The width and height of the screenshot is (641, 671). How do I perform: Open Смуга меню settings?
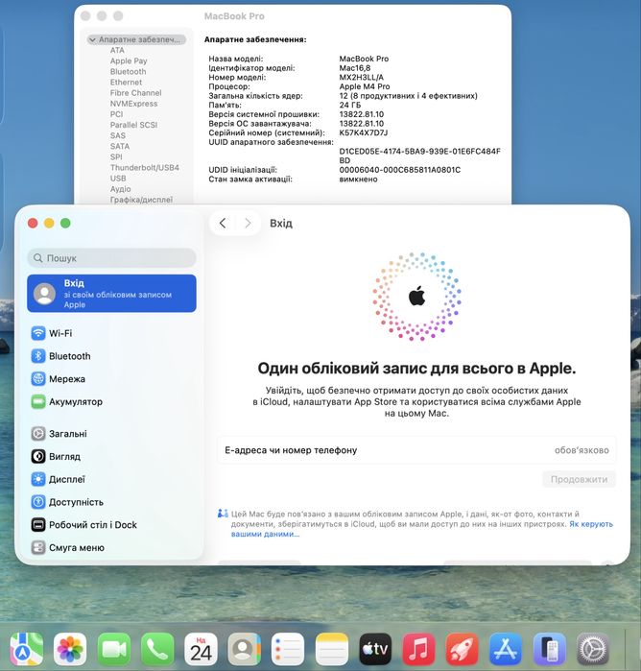[x=111, y=548]
